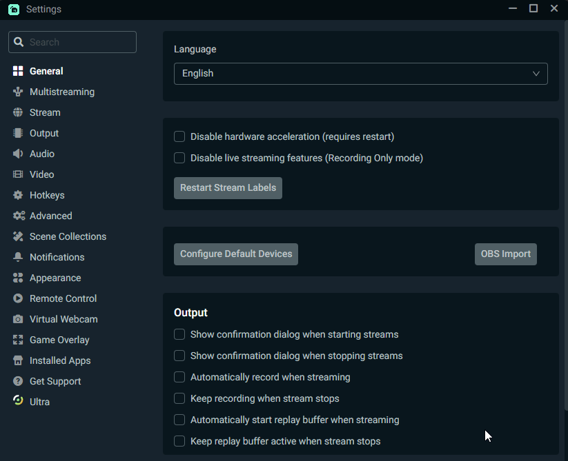
Task: Click the Multistreaming icon in sidebar
Action: [x=18, y=92]
